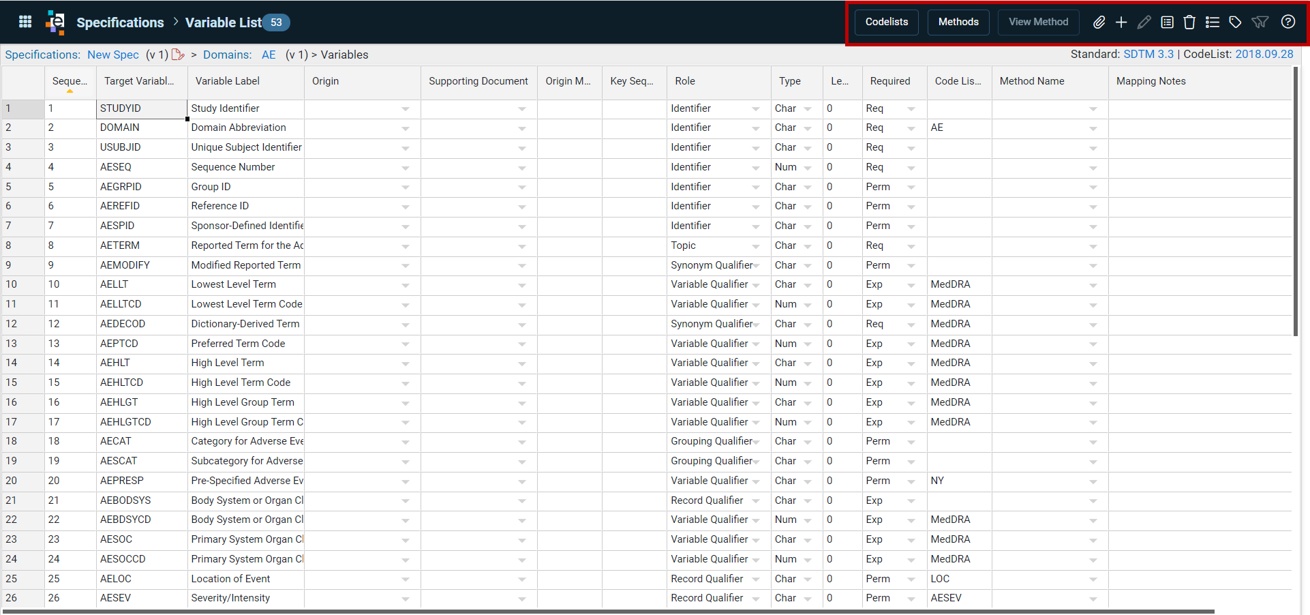
Task: Open the apps grid menu icon
Action: (x=25, y=22)
